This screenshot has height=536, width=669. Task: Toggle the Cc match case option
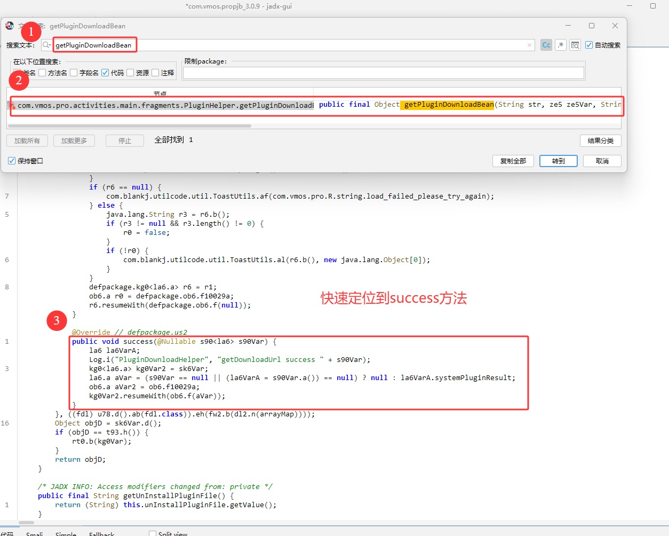pos(546,45)
